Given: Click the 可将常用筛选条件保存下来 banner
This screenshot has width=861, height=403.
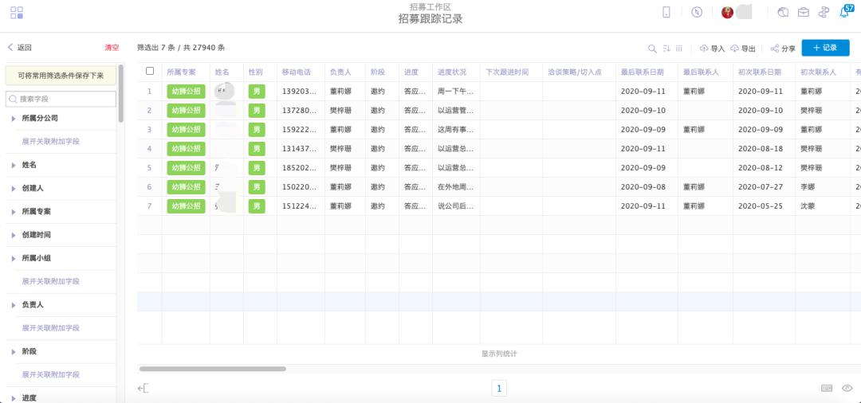Looking at the screenshot, I should pyautogui.click(x=61, y=76).
